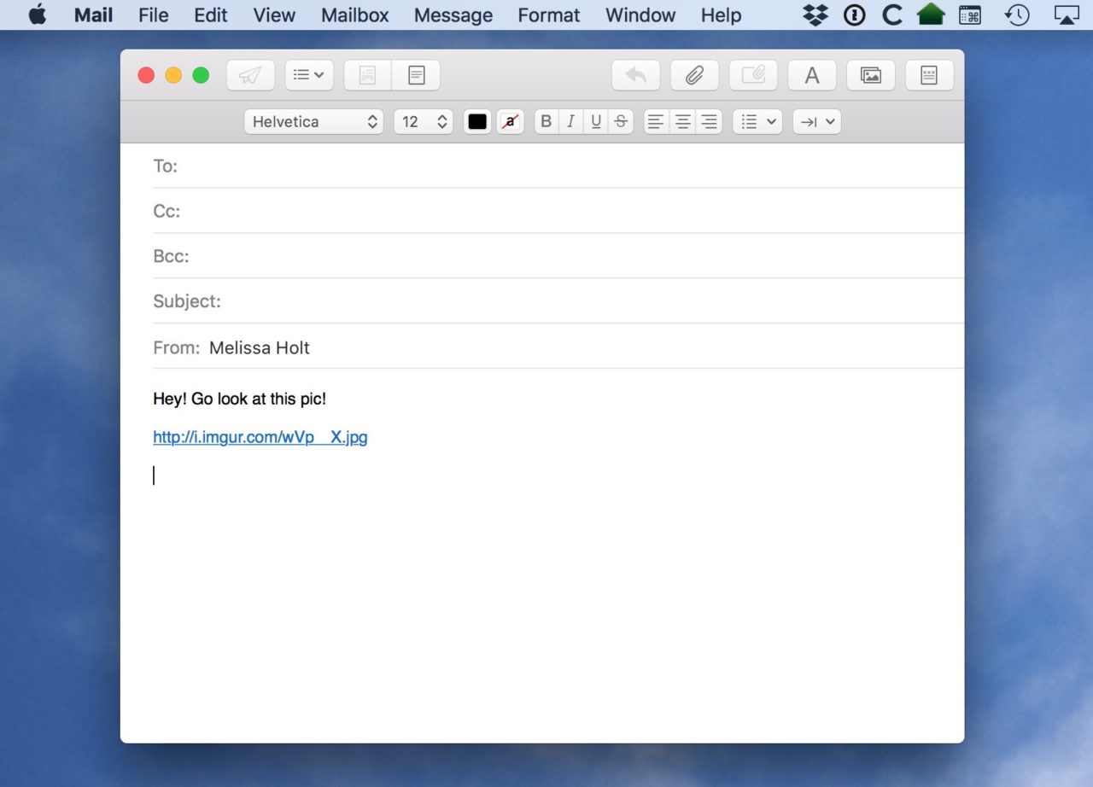Click the Dropbox menu bar icon

coord(816,15)
